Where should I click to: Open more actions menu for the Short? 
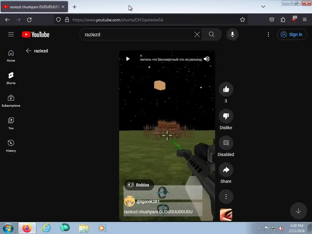(226, 197)
